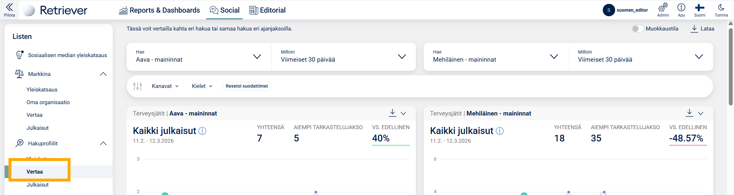
Task: Download the Aava - maininnat widget
Action: coord(392,113)
